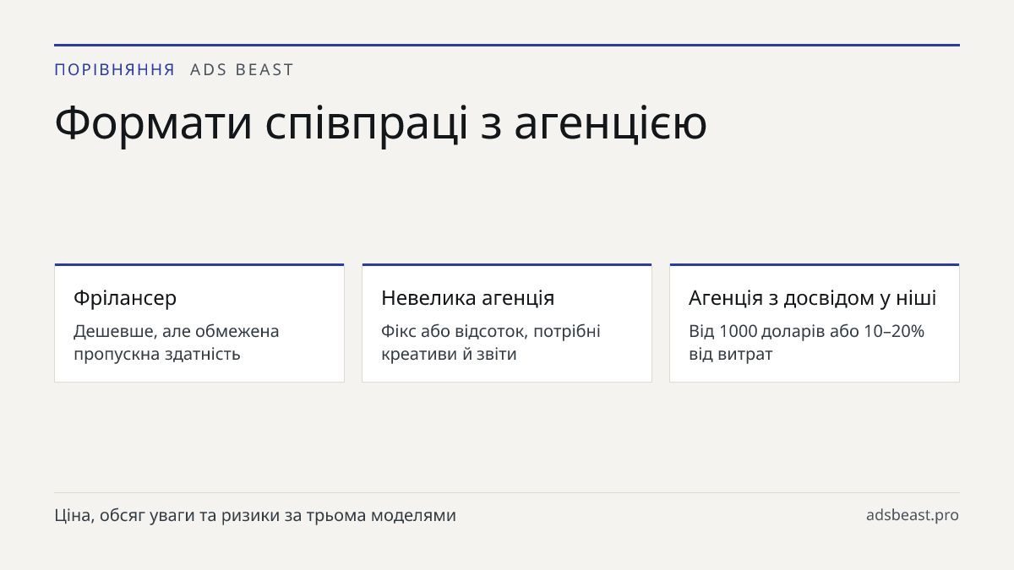Click the heading 'Формати співпраці з агенцією'
The width and height of the screenshot is (1014, 570).
(x=380, y=123)
